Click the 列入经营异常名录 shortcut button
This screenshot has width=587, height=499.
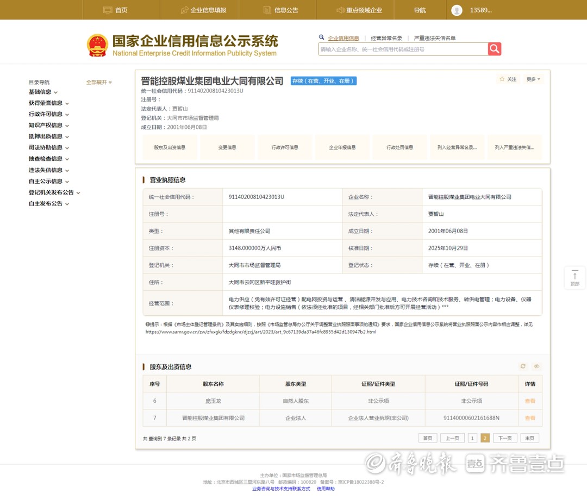[457, 147]
